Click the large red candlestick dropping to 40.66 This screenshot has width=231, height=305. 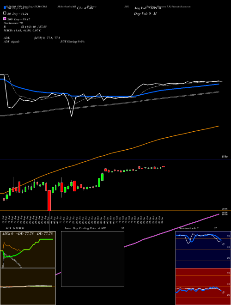pyautogui.click(x=49, y=201)
